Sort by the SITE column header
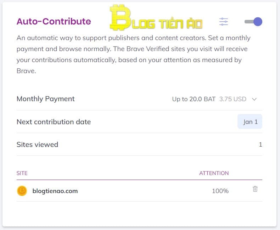Image resolution: width=280 pixels, height=230 pixels. point(22,173)
